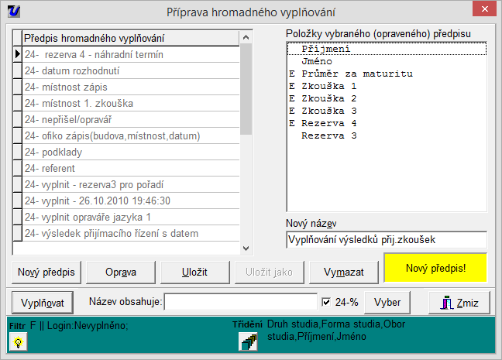Toggle the 24-% checkbox
The width and height of the screenshot is (502, 360).
point(326,302)
